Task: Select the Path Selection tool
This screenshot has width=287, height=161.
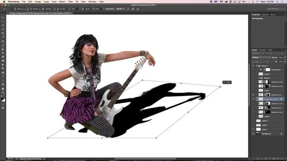Action: (3, 80)
